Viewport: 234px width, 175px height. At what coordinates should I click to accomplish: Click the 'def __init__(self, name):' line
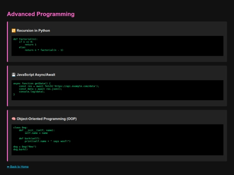37,130
